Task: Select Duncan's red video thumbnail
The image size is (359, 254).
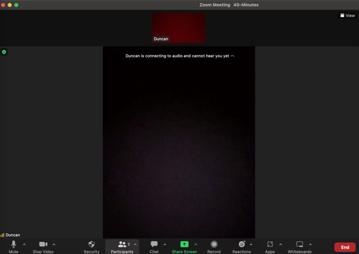Action: click(179, 28)
